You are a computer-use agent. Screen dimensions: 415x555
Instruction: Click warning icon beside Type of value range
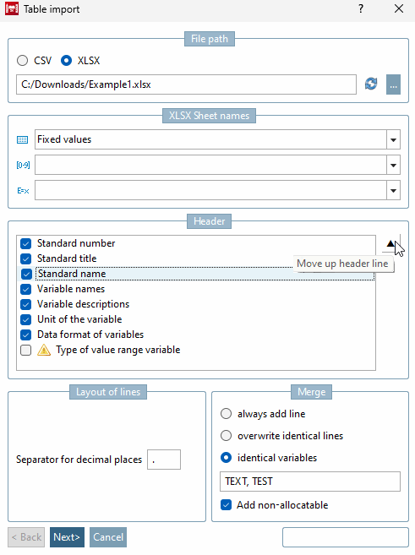pyautogui.click(x=44, y=350)
